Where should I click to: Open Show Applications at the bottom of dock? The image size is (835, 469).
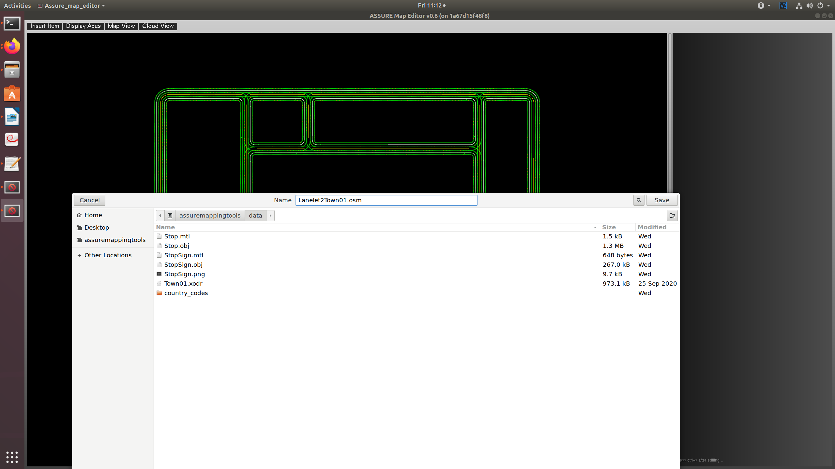pyautogui.click(x=12, y=457)
